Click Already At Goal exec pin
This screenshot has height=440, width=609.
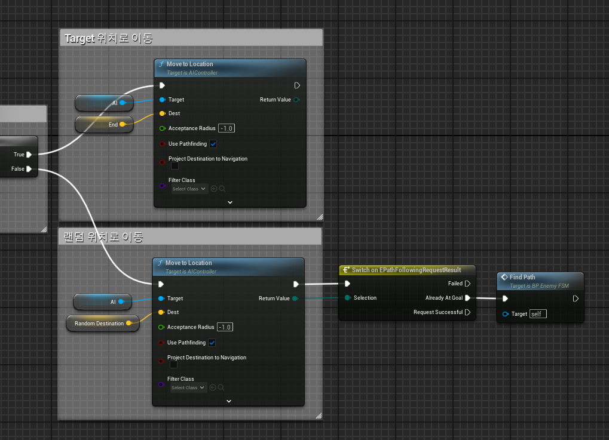click(x=467, y=298)
